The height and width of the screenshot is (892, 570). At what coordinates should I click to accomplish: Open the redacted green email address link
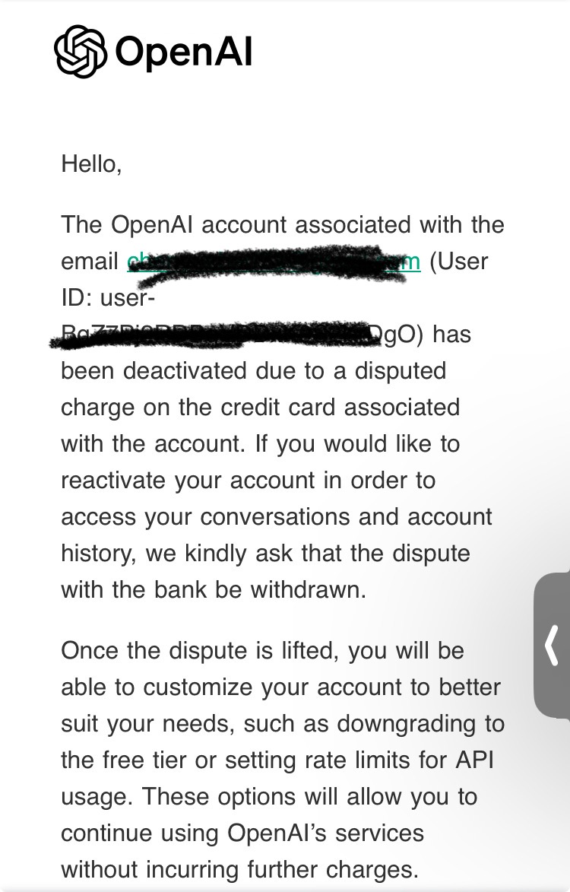coord(274,262)
